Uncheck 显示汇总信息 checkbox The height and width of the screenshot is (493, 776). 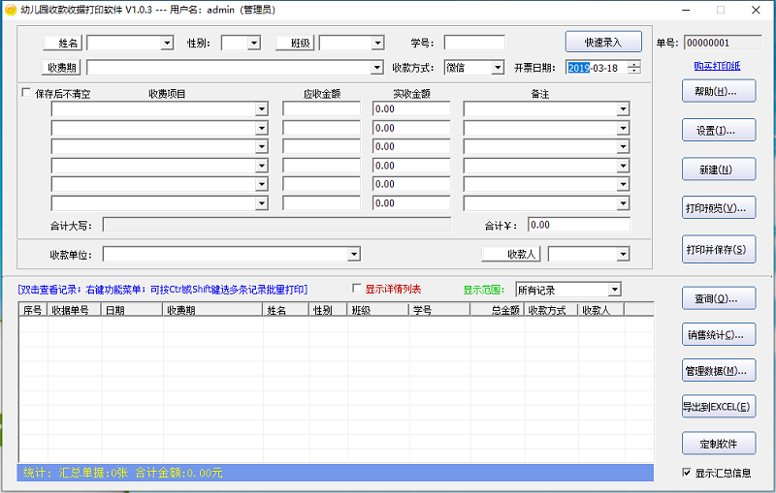pyautogui.click(x=687, y=473)
